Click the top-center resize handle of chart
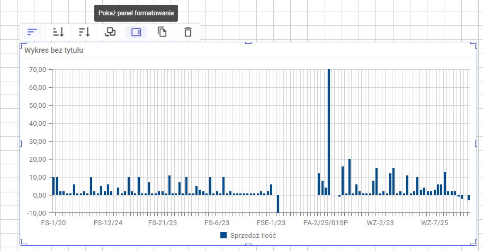The image size is (483, 251). [248, 43]
